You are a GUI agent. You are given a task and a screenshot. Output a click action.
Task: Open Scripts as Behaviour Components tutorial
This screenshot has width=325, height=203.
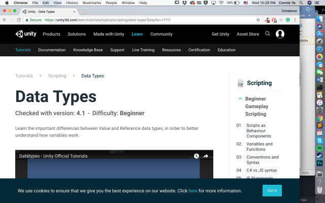[x=258, y=131]
